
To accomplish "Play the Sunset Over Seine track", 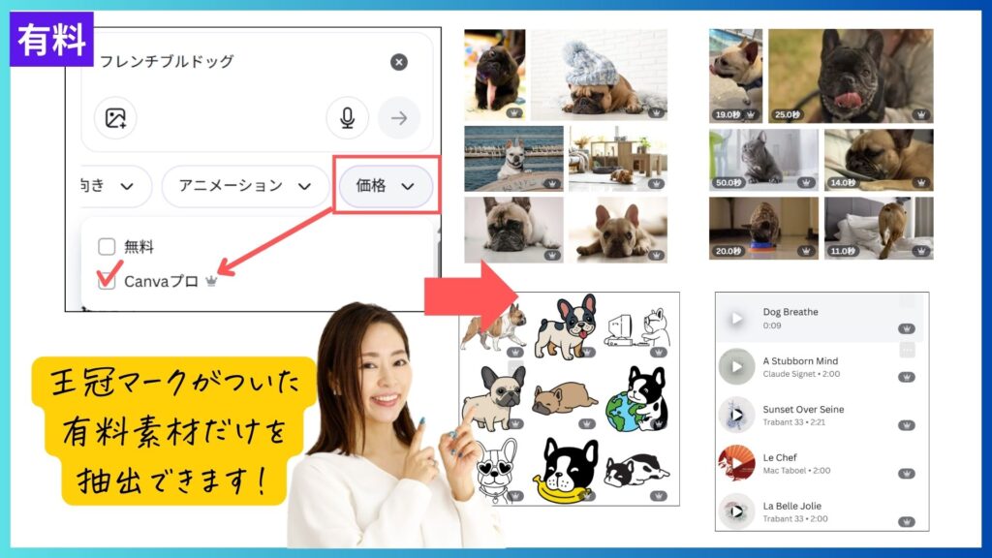I will (x=737, y=415).
